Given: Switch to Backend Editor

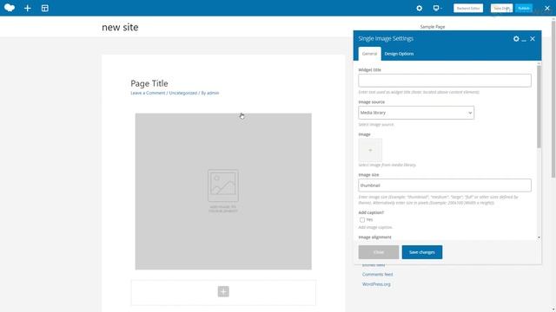Looking at the screenshot, I should 468,8.
